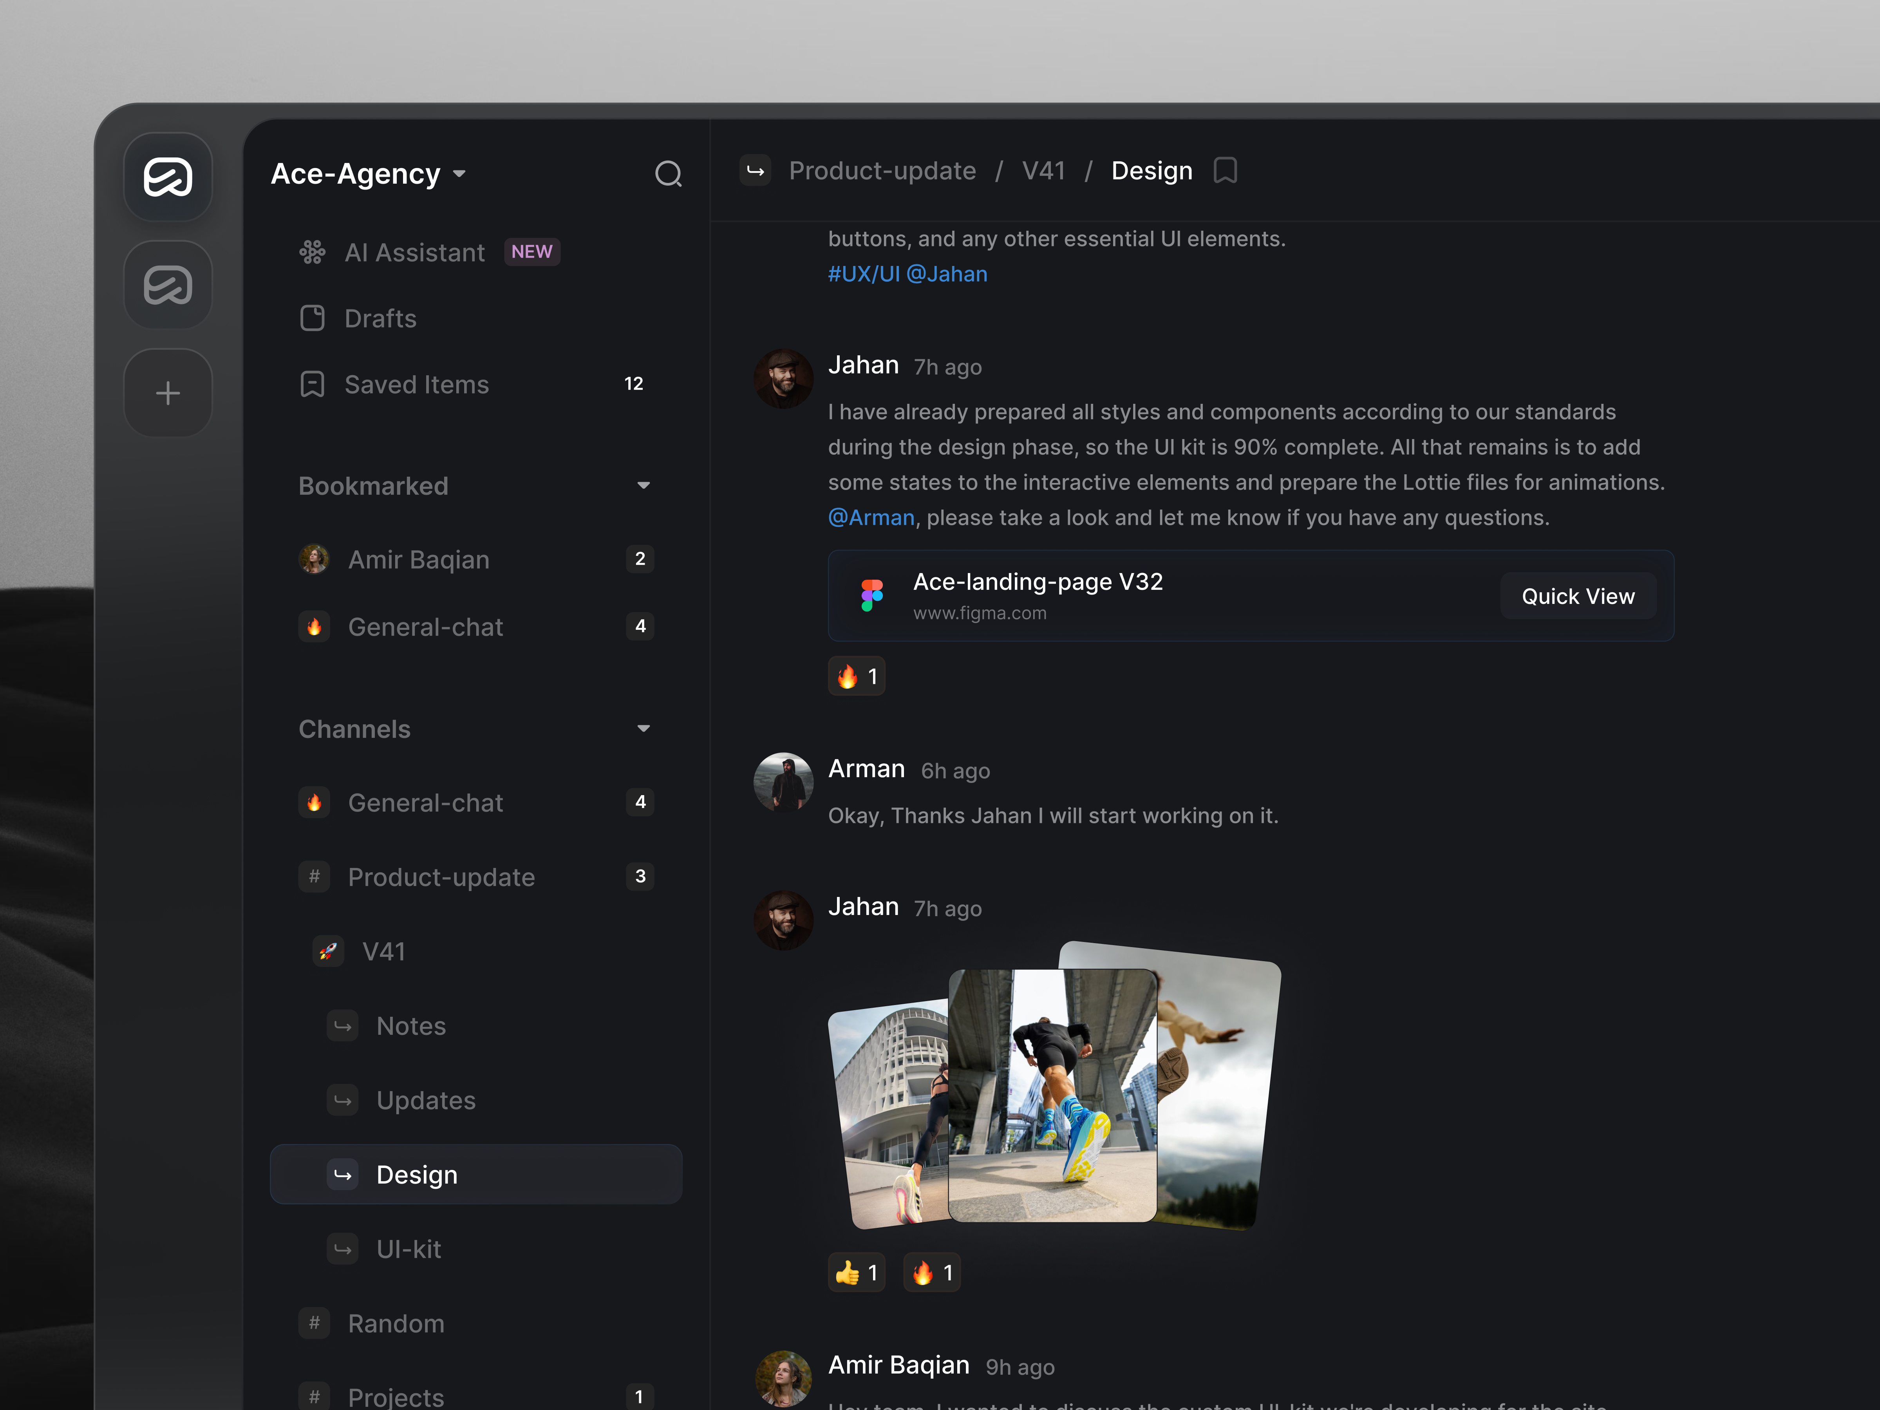Toggle the thumbs up reaction on the photos message
The image size is (1880, 1410).
pyautogui.click(x=856, y=1272)
